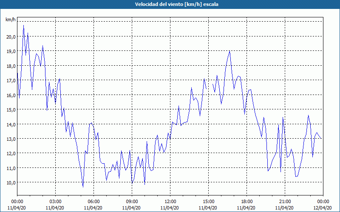The image size is (340, 212).
Task: Select the 12,0 y-axis value
Action: [11, 153]
